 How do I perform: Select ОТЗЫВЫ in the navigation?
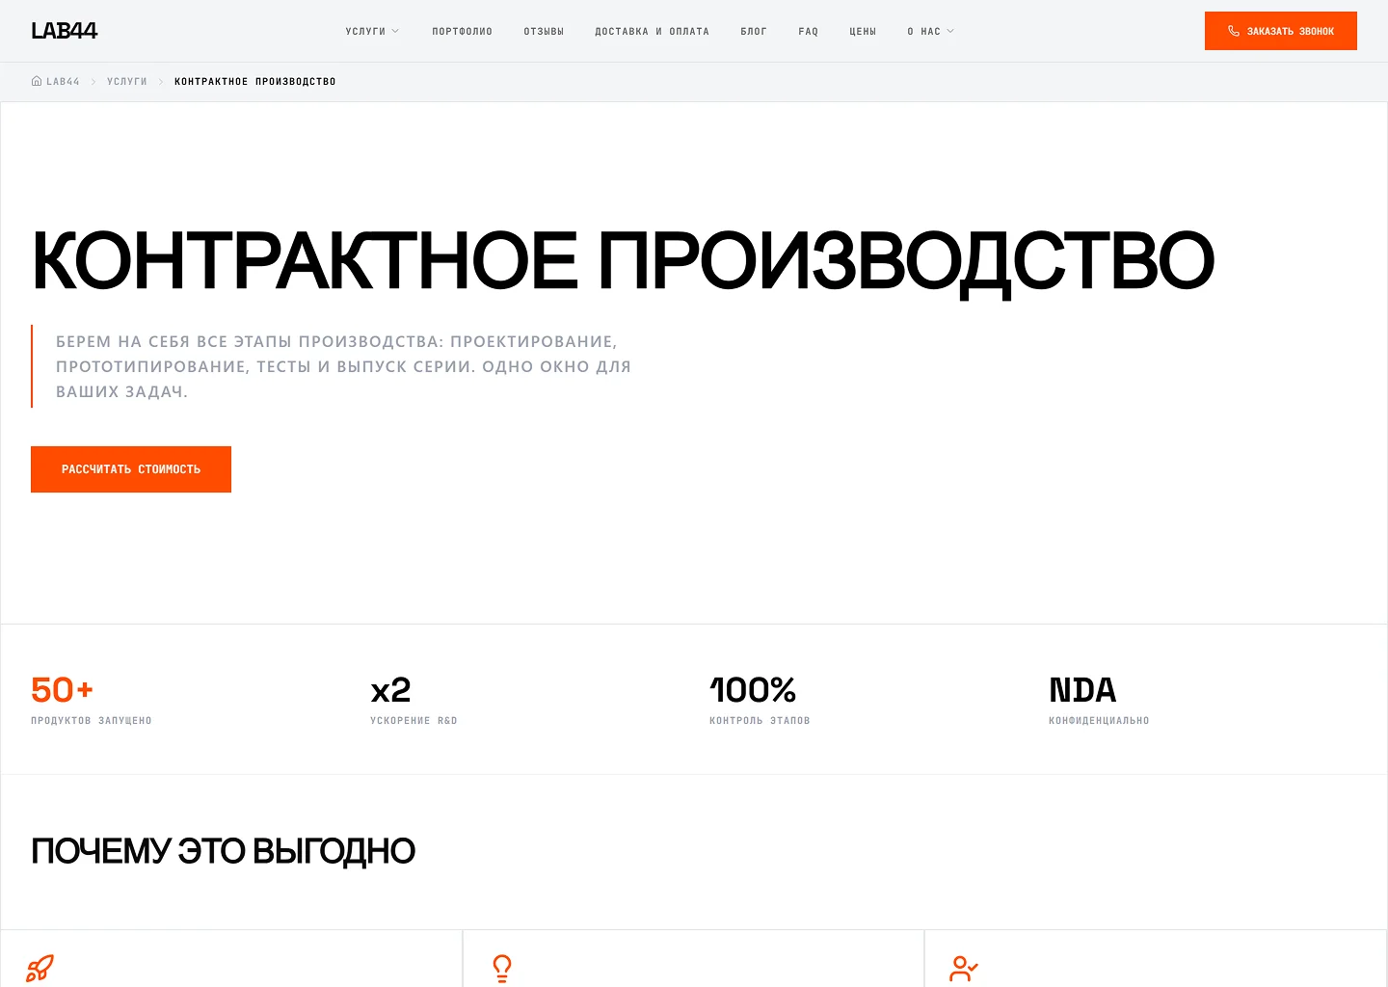[544, 31]
